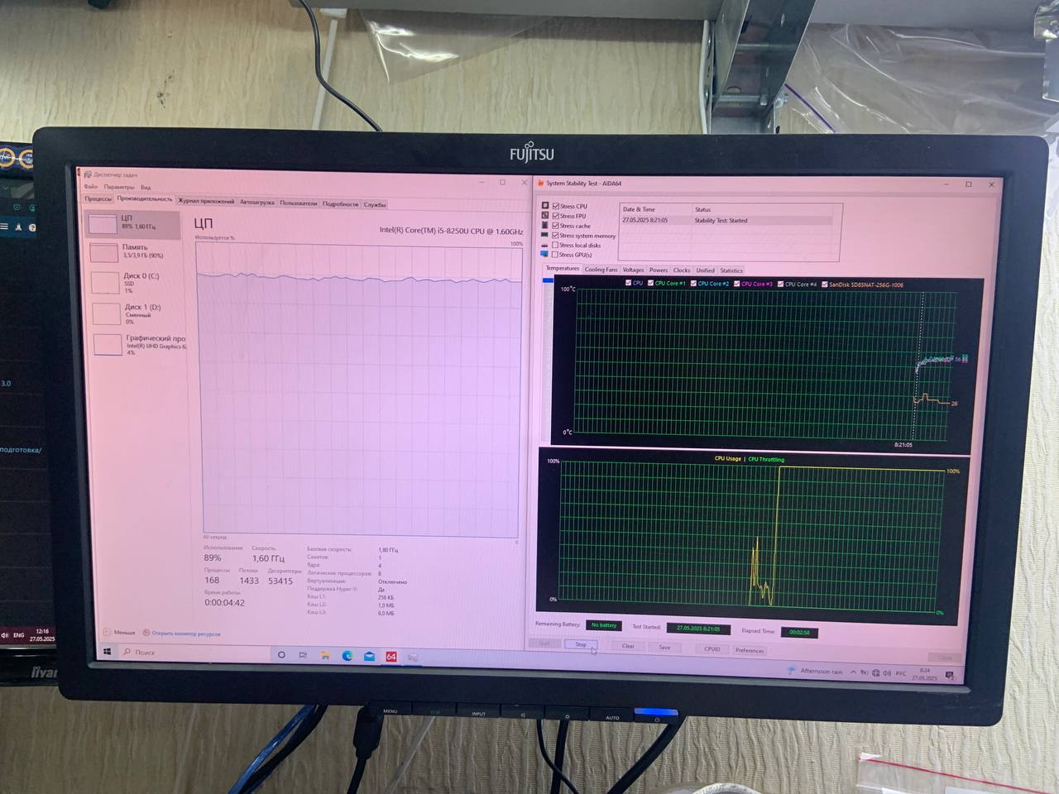Uncheck the Stress FPU checkbox

556,216
